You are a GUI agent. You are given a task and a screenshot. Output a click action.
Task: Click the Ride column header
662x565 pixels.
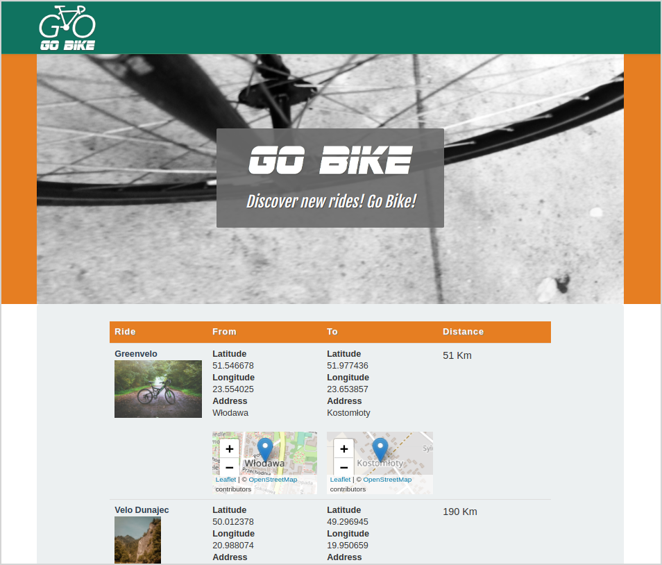click(125, 332)
